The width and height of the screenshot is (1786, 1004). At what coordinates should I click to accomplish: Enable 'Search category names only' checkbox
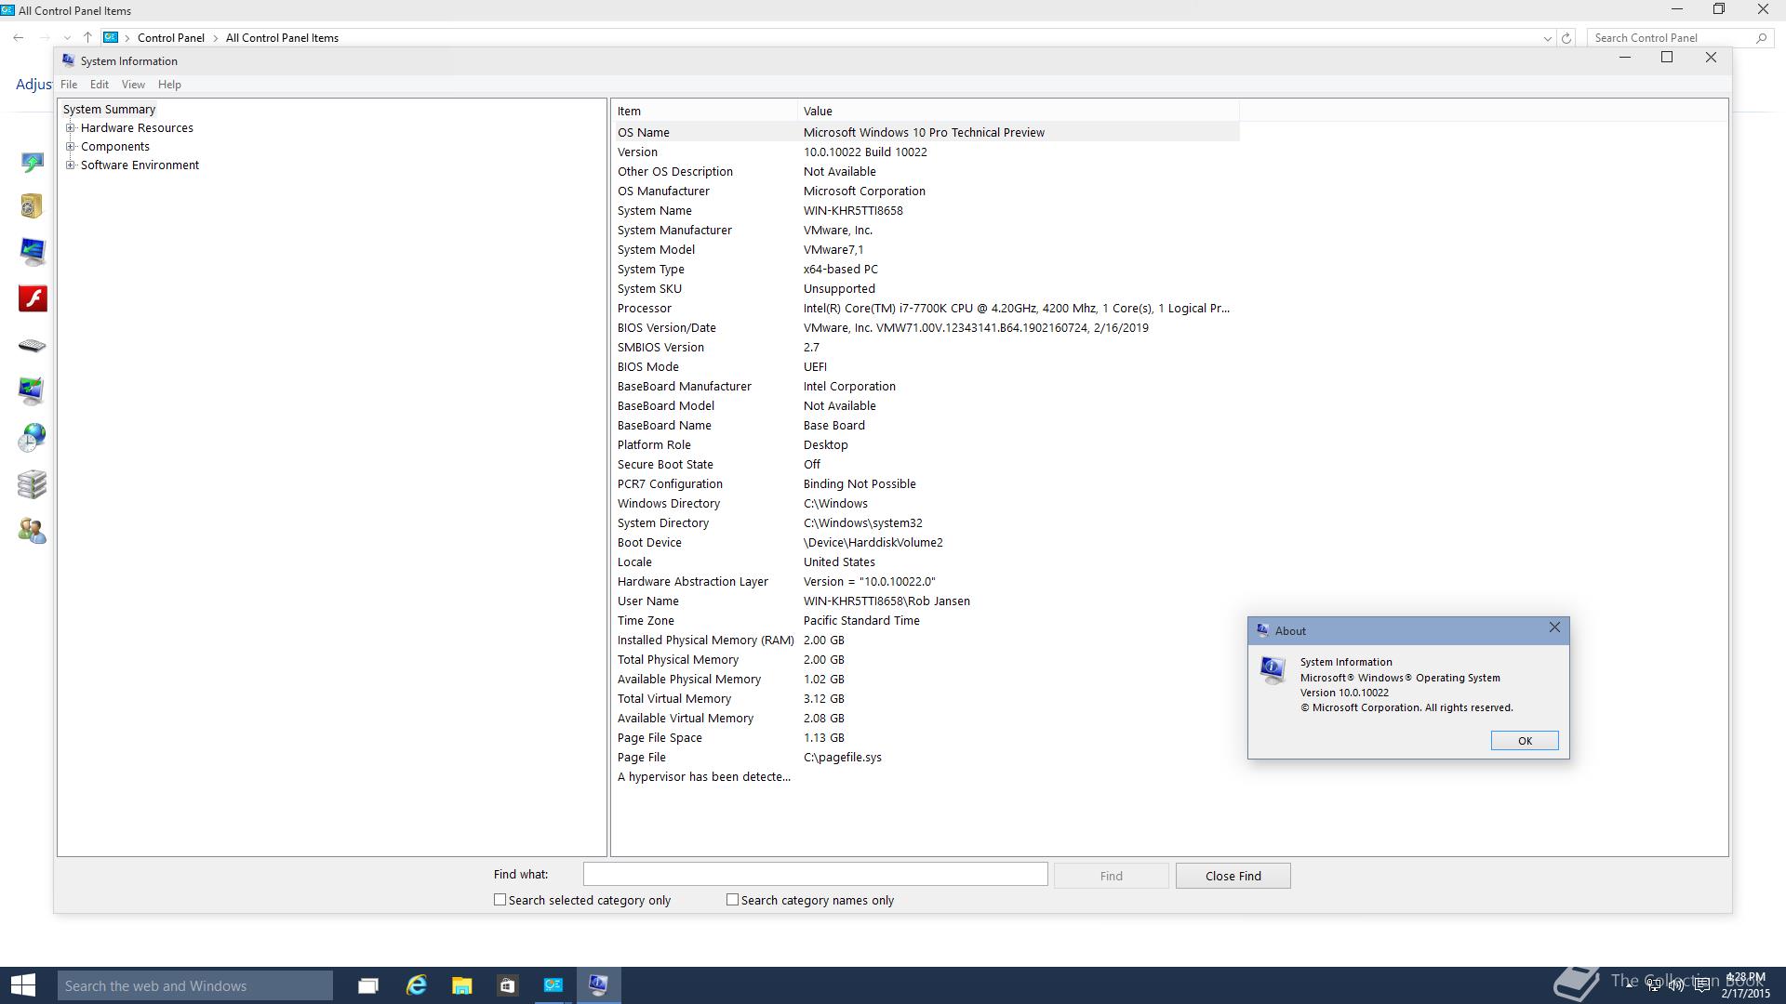tap(732, 900)
